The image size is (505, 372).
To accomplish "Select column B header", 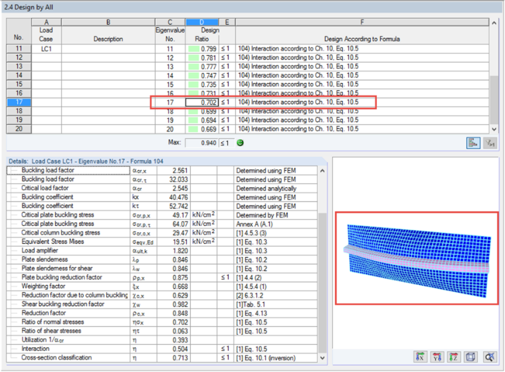I will (x=108, y=22).
